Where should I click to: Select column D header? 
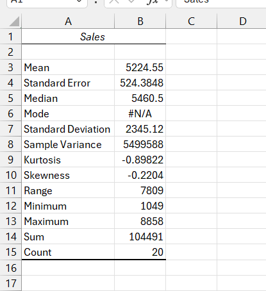tap(242, 21)
